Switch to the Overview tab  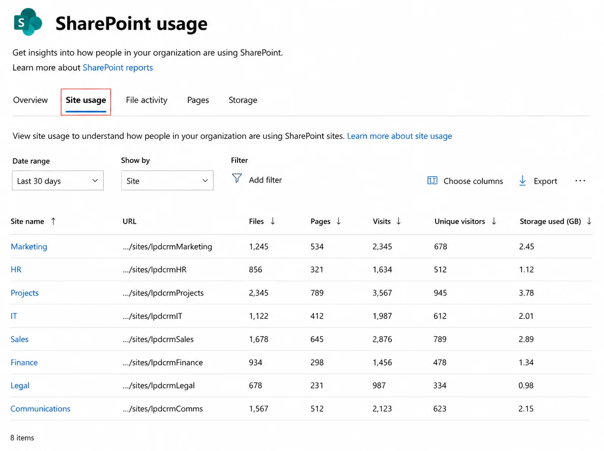(31, 100)
